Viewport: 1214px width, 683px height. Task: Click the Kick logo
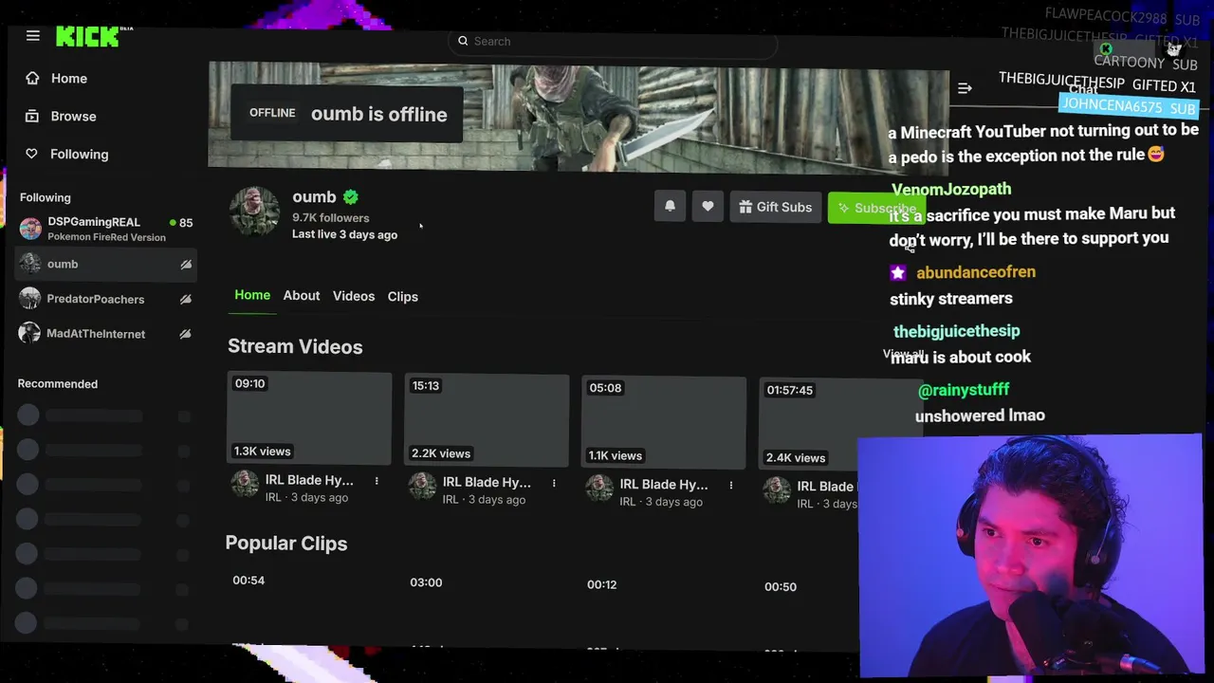87,36
